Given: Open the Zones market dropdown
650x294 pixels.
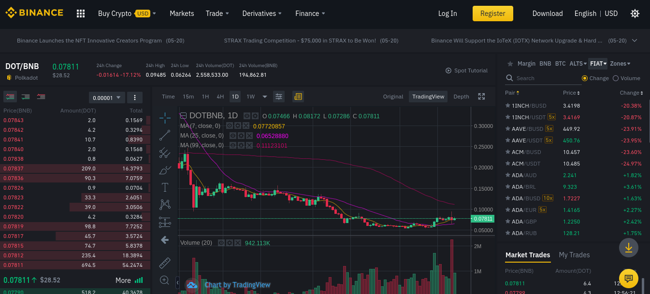Looking at the screenshot, I should (x=620, y=64).
